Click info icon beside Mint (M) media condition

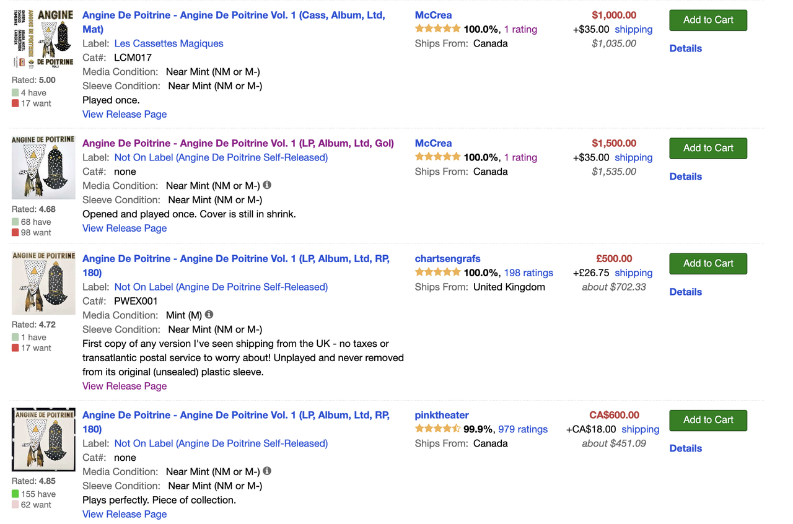pyautogui.click(x=209, y=315)
